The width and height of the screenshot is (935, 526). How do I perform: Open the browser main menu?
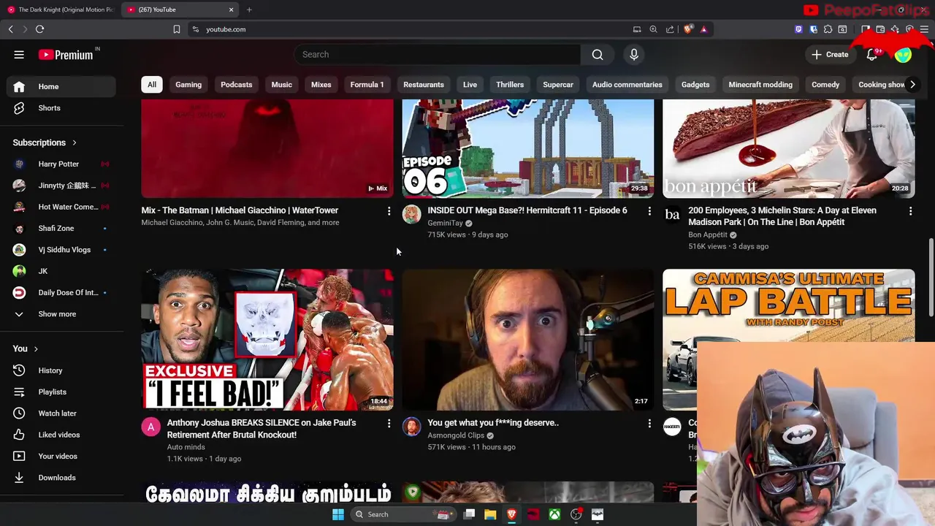924,29
